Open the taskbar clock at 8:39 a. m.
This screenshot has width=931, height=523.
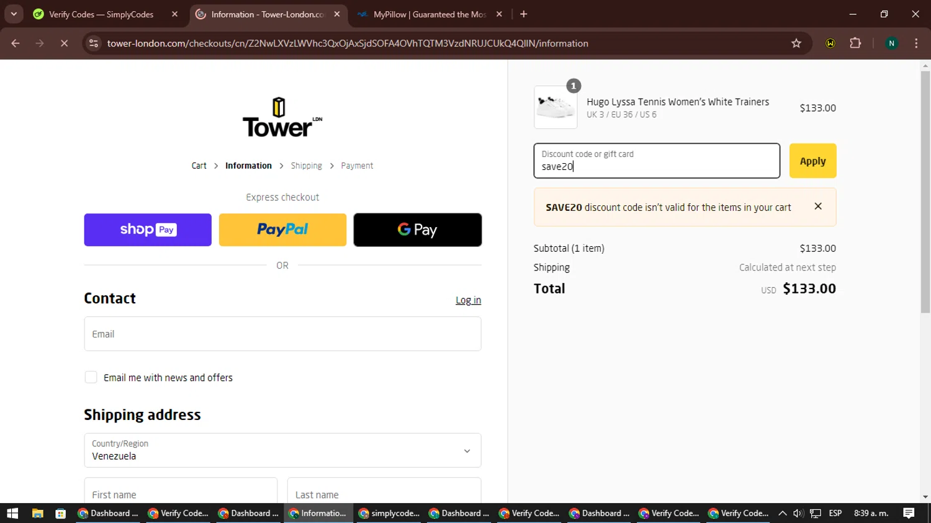[871, 513]
